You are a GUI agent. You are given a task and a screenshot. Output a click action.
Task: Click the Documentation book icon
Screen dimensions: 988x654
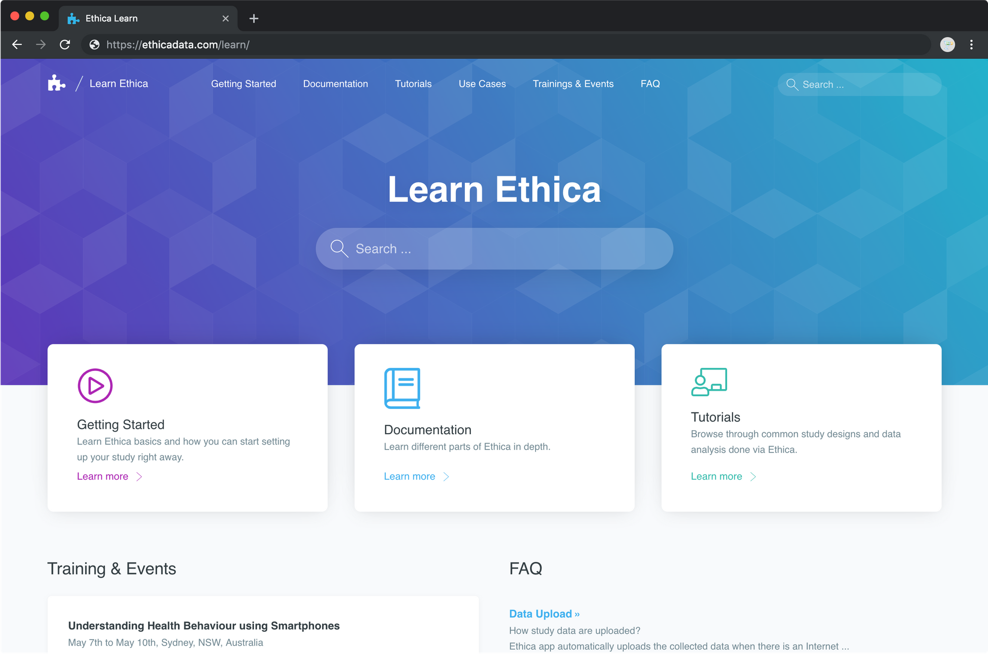click(402, 388)
